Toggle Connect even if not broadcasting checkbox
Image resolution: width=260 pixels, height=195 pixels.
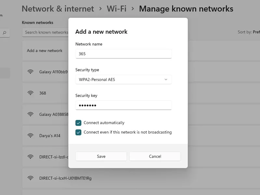78,132
